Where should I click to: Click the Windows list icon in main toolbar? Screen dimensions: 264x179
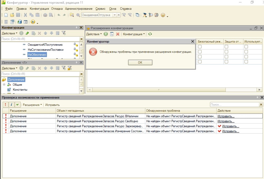pyautogui.click(x=137, y=15)
